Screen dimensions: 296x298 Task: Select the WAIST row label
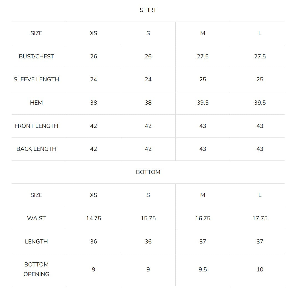(36, 218)
